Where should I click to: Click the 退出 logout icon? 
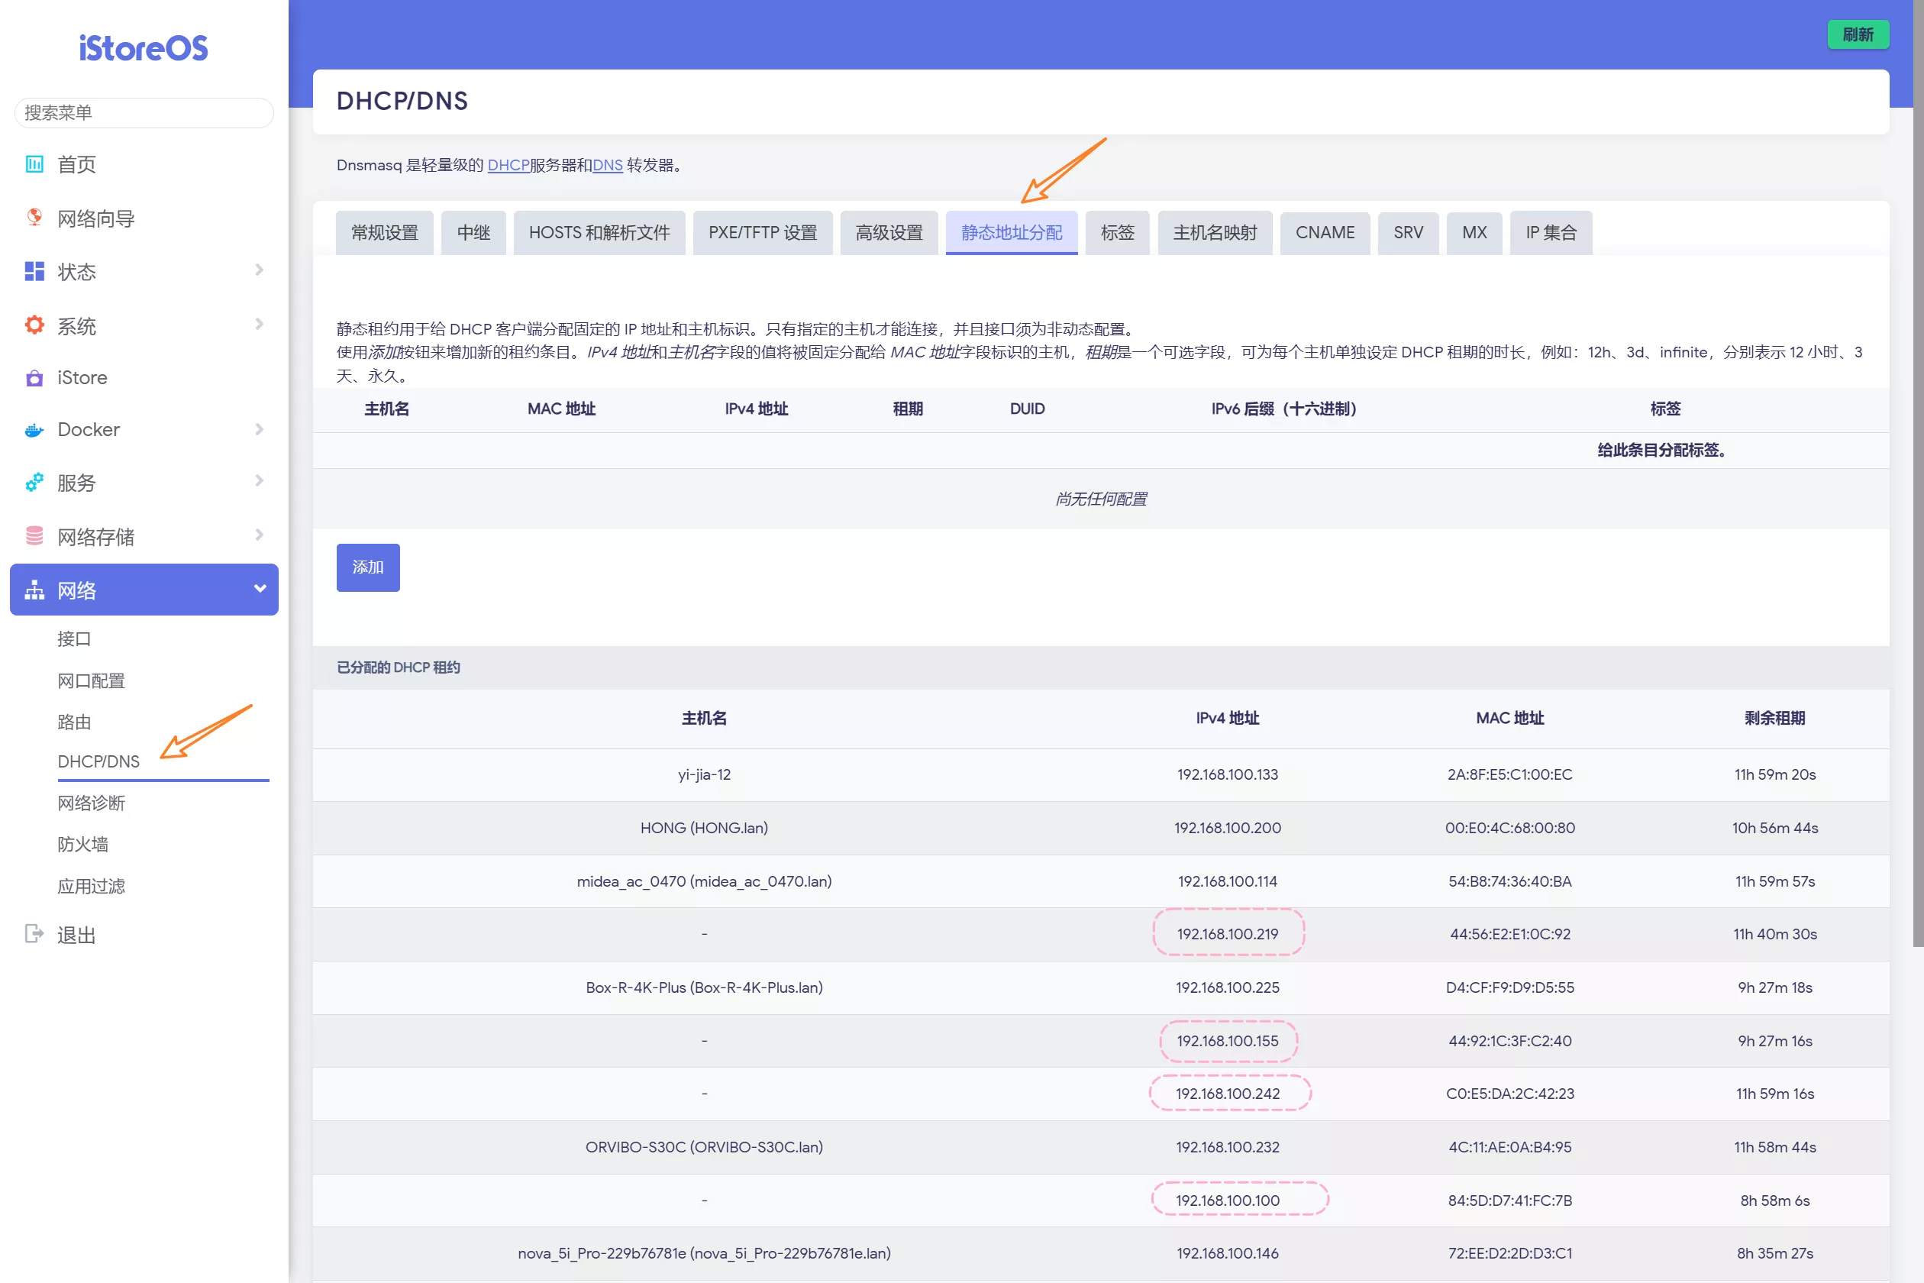[34, 933]
